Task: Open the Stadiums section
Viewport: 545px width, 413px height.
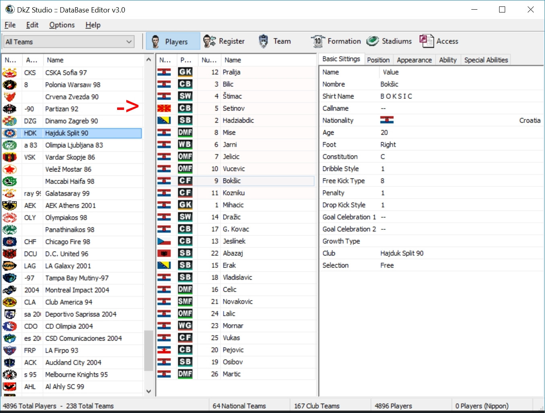Action: point(389,41)
